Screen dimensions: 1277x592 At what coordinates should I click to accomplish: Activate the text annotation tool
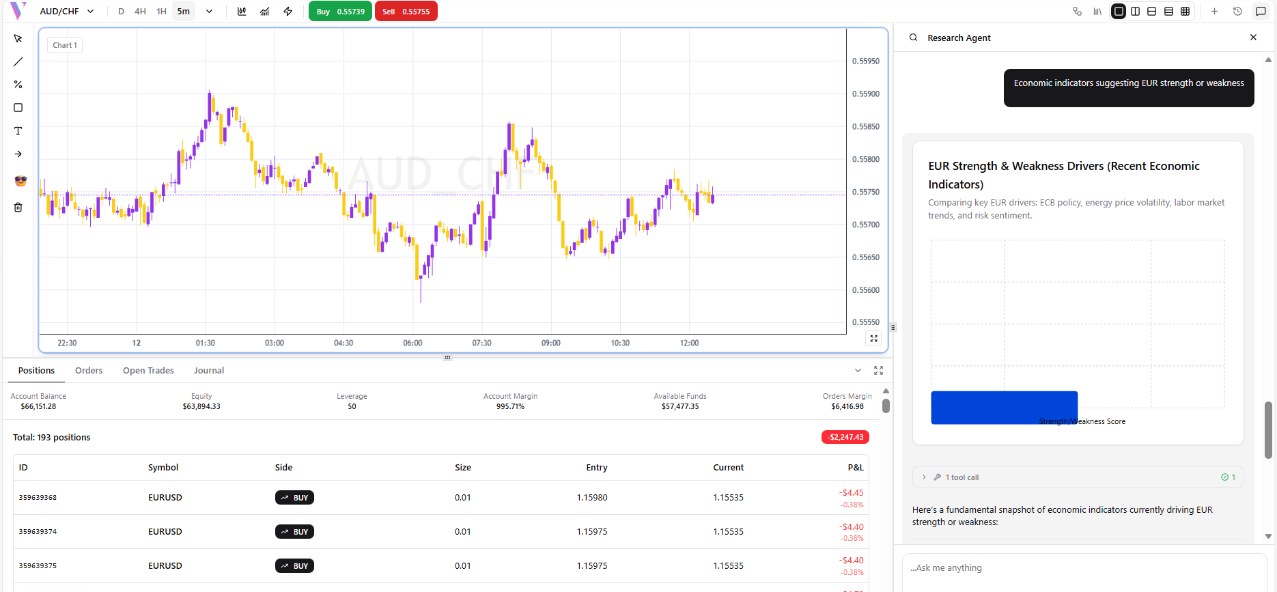(x=18, y=131)
